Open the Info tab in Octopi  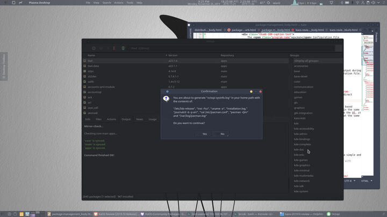[88, 119]
